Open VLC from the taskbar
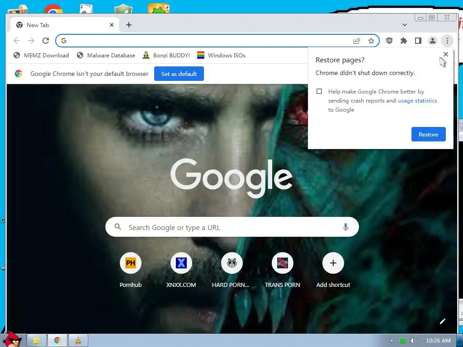463x347 pixels. (x=78, y=341)
